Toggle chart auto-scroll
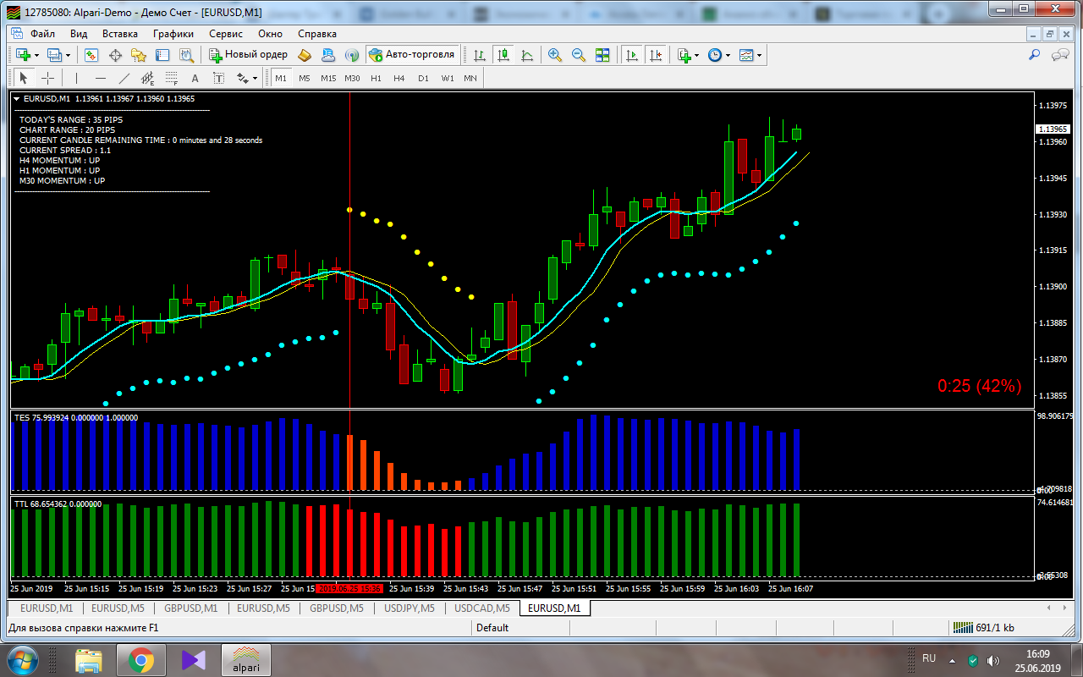The image size is (1083, 677). pyautogui.click(x=632, y=55)
